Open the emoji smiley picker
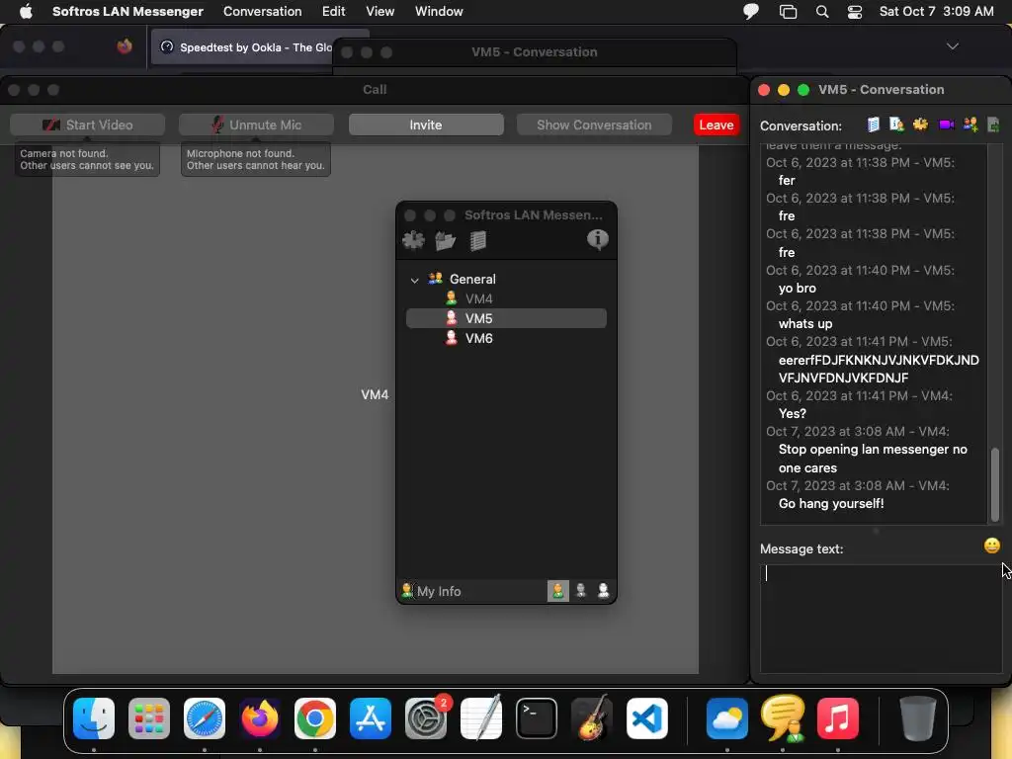The height and width of the screenshot is (759, 1012). 992,546
